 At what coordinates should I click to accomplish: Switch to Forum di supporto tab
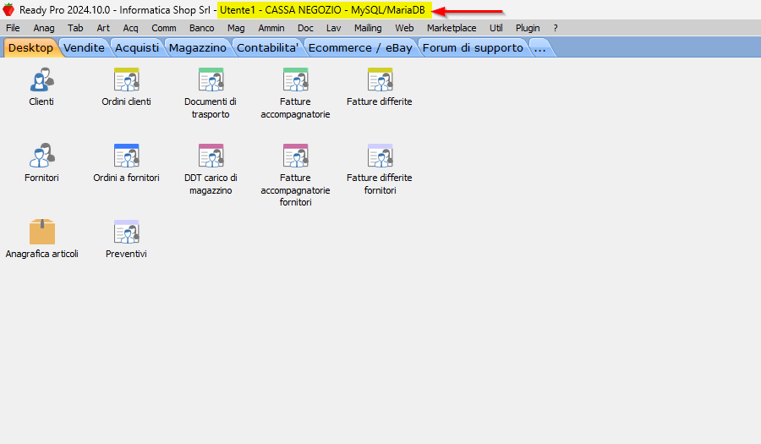473,47
